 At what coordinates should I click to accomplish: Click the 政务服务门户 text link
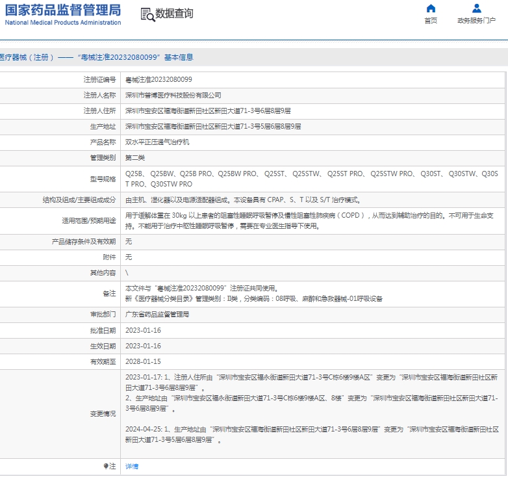[476, 21]
